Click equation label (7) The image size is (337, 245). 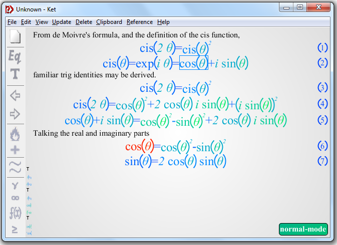[x=322, y=161]
